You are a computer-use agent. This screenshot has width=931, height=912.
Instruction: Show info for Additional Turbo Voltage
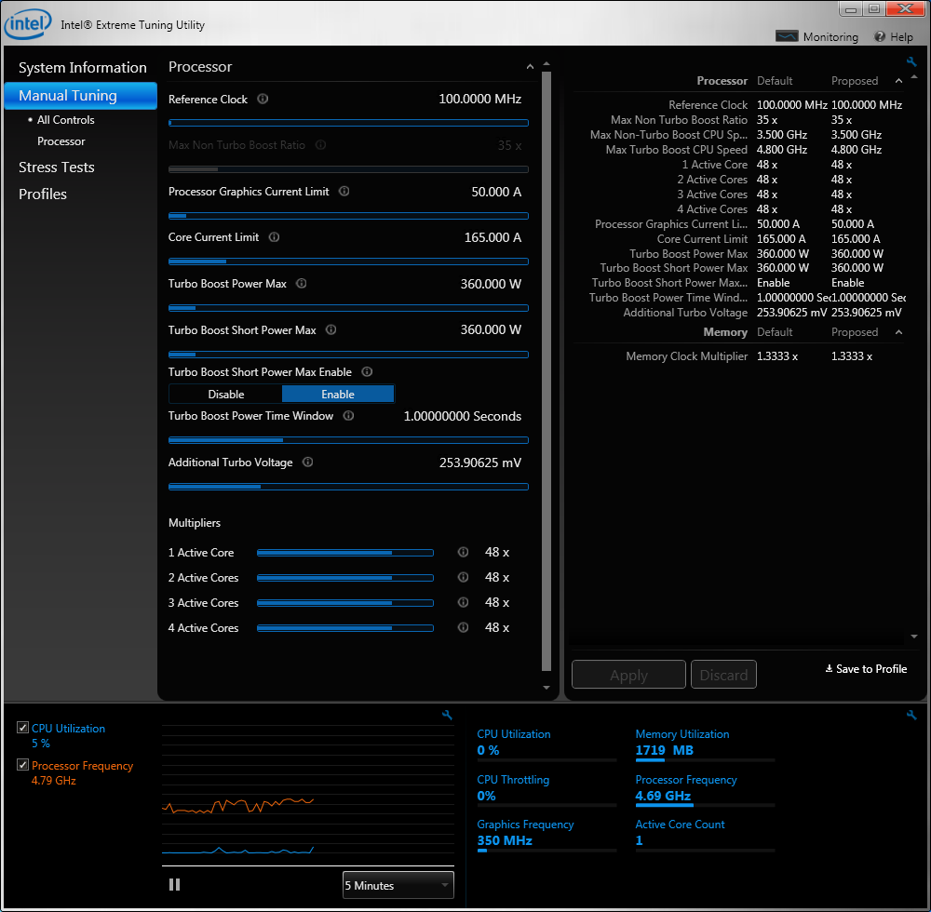click(307, 463)
